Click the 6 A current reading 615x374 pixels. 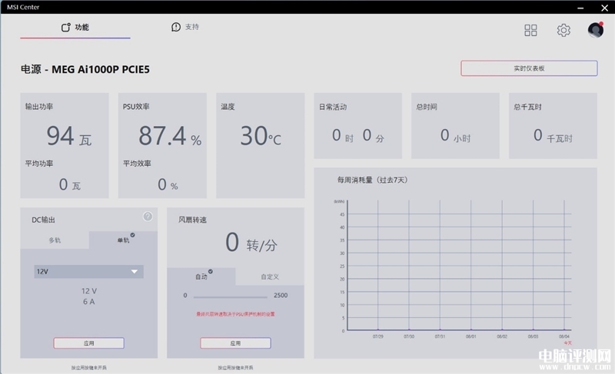88,302
